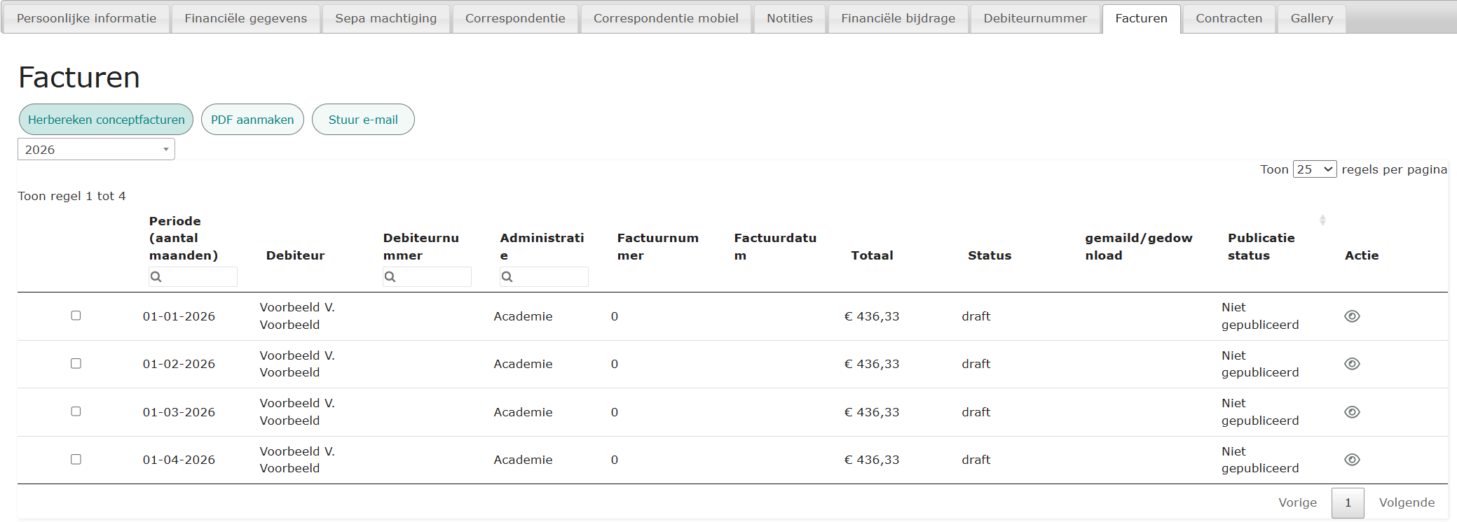Check the 01-04-2026 invoice row checkbox
The height and width of the screenshot is (522, 1457).
click(x=76, y=459)
